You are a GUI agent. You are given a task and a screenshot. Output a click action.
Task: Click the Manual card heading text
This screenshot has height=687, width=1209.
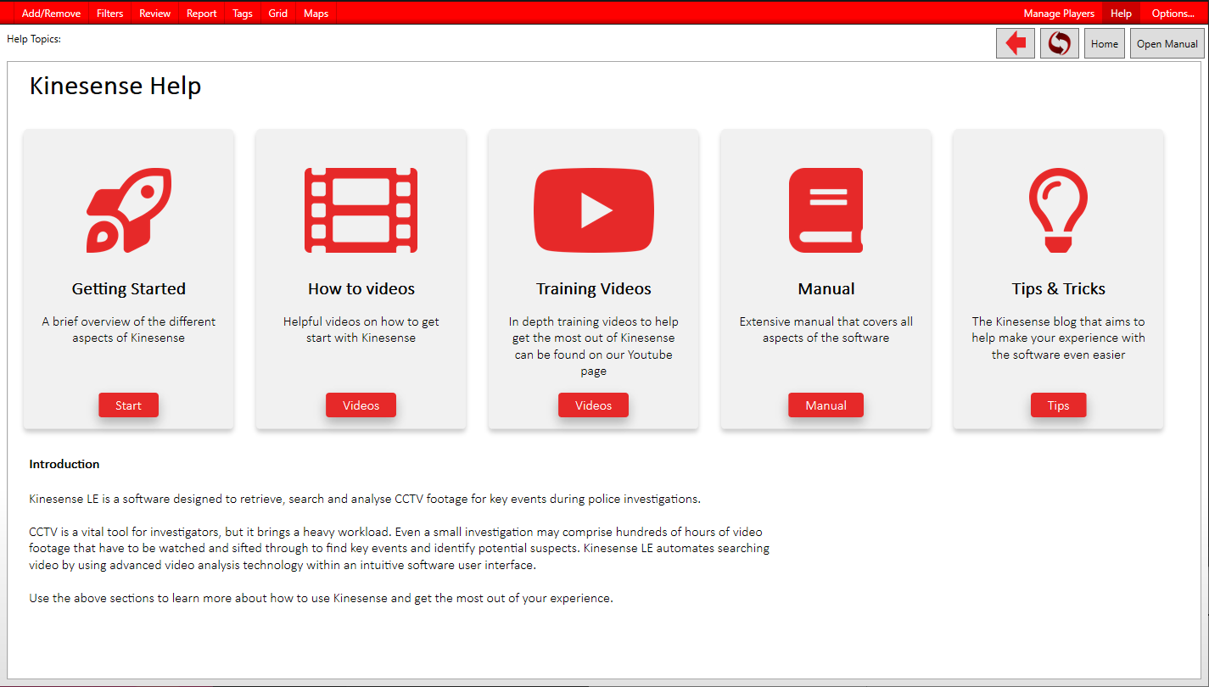826,289
